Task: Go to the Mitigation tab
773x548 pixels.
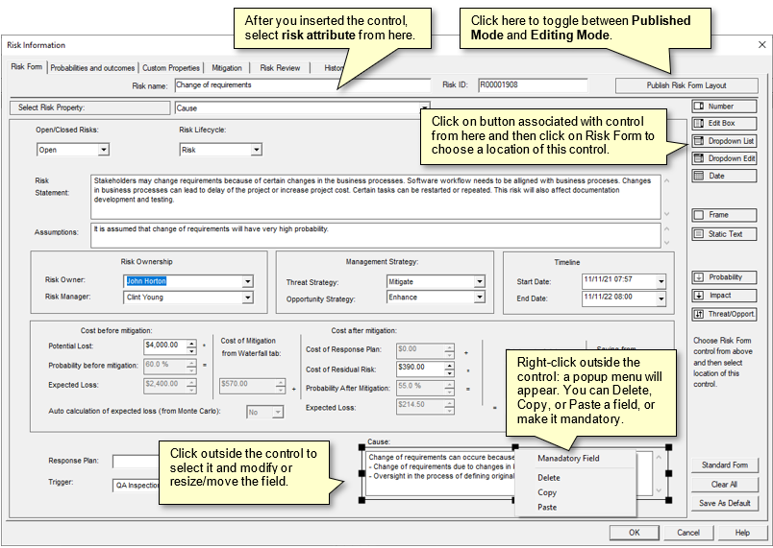Action: pos(227,68)
